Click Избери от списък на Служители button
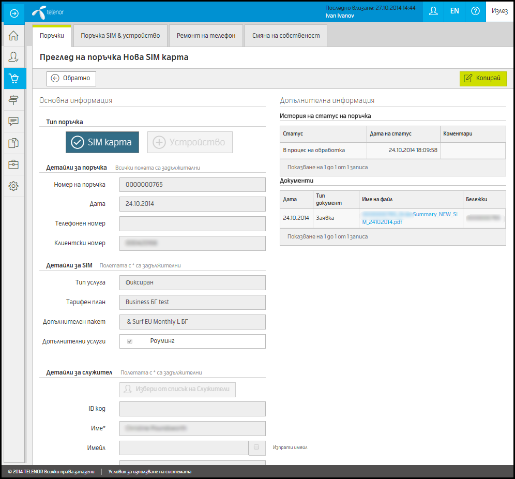 [x=177, y=390]
